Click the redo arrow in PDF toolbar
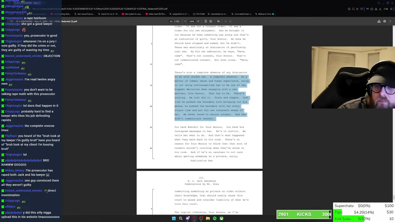 point(231,21)
